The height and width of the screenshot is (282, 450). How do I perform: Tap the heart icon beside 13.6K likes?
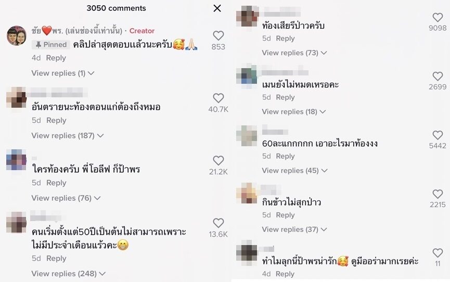coord(218,223)
